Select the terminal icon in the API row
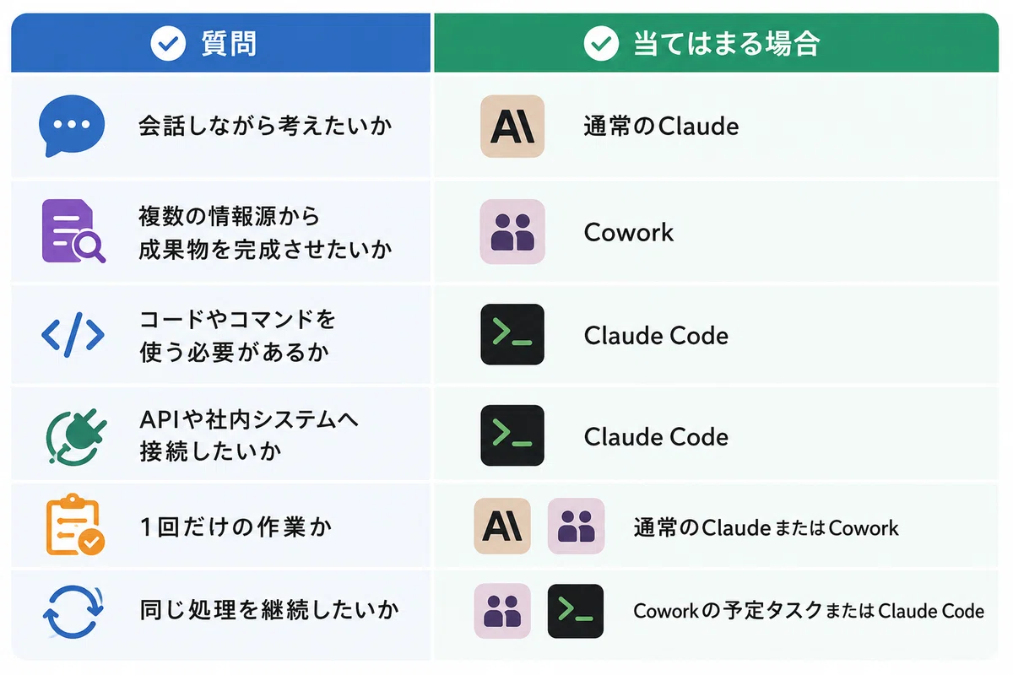This screenshot has height=675, width=1013. (x=512, y=435)
